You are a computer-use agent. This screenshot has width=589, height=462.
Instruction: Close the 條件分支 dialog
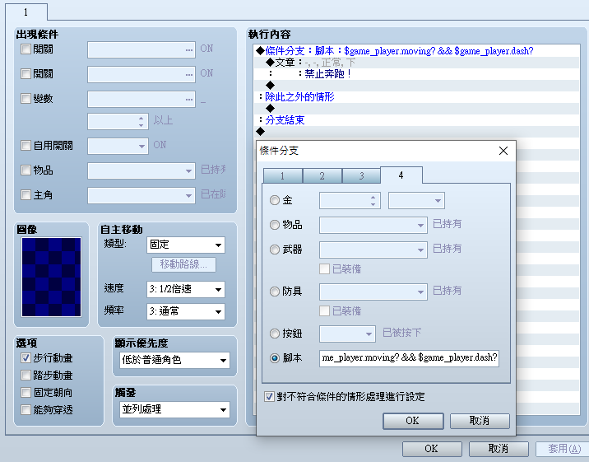point(503,152)
